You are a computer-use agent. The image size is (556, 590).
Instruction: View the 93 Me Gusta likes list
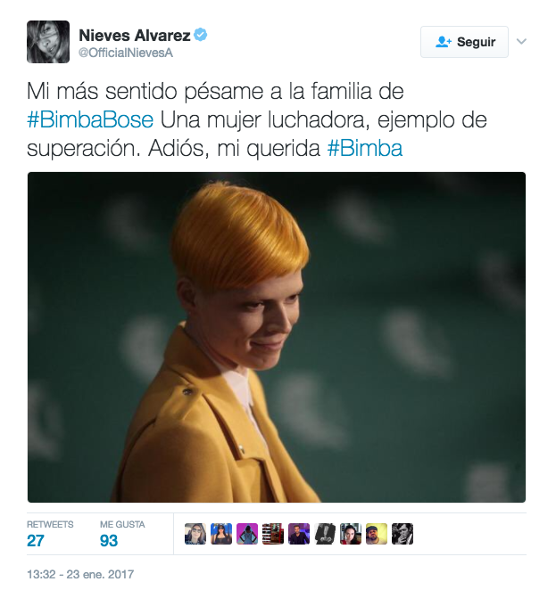(122, 534)
